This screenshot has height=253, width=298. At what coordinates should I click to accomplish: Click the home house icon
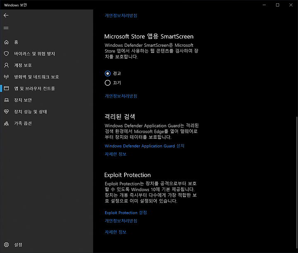pos(7,42)
